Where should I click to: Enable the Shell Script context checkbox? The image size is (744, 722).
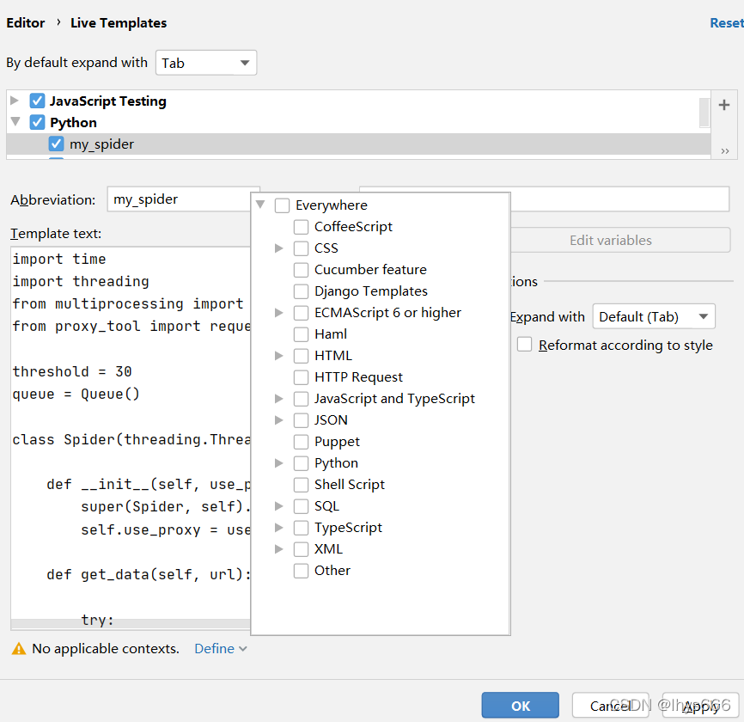click(x=301, y=485)
